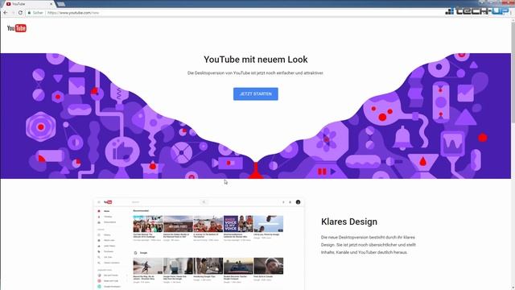
Task: Click the paragraph starting 'Die neue Desktopversion besticht'
Action: tap(369, 245)
